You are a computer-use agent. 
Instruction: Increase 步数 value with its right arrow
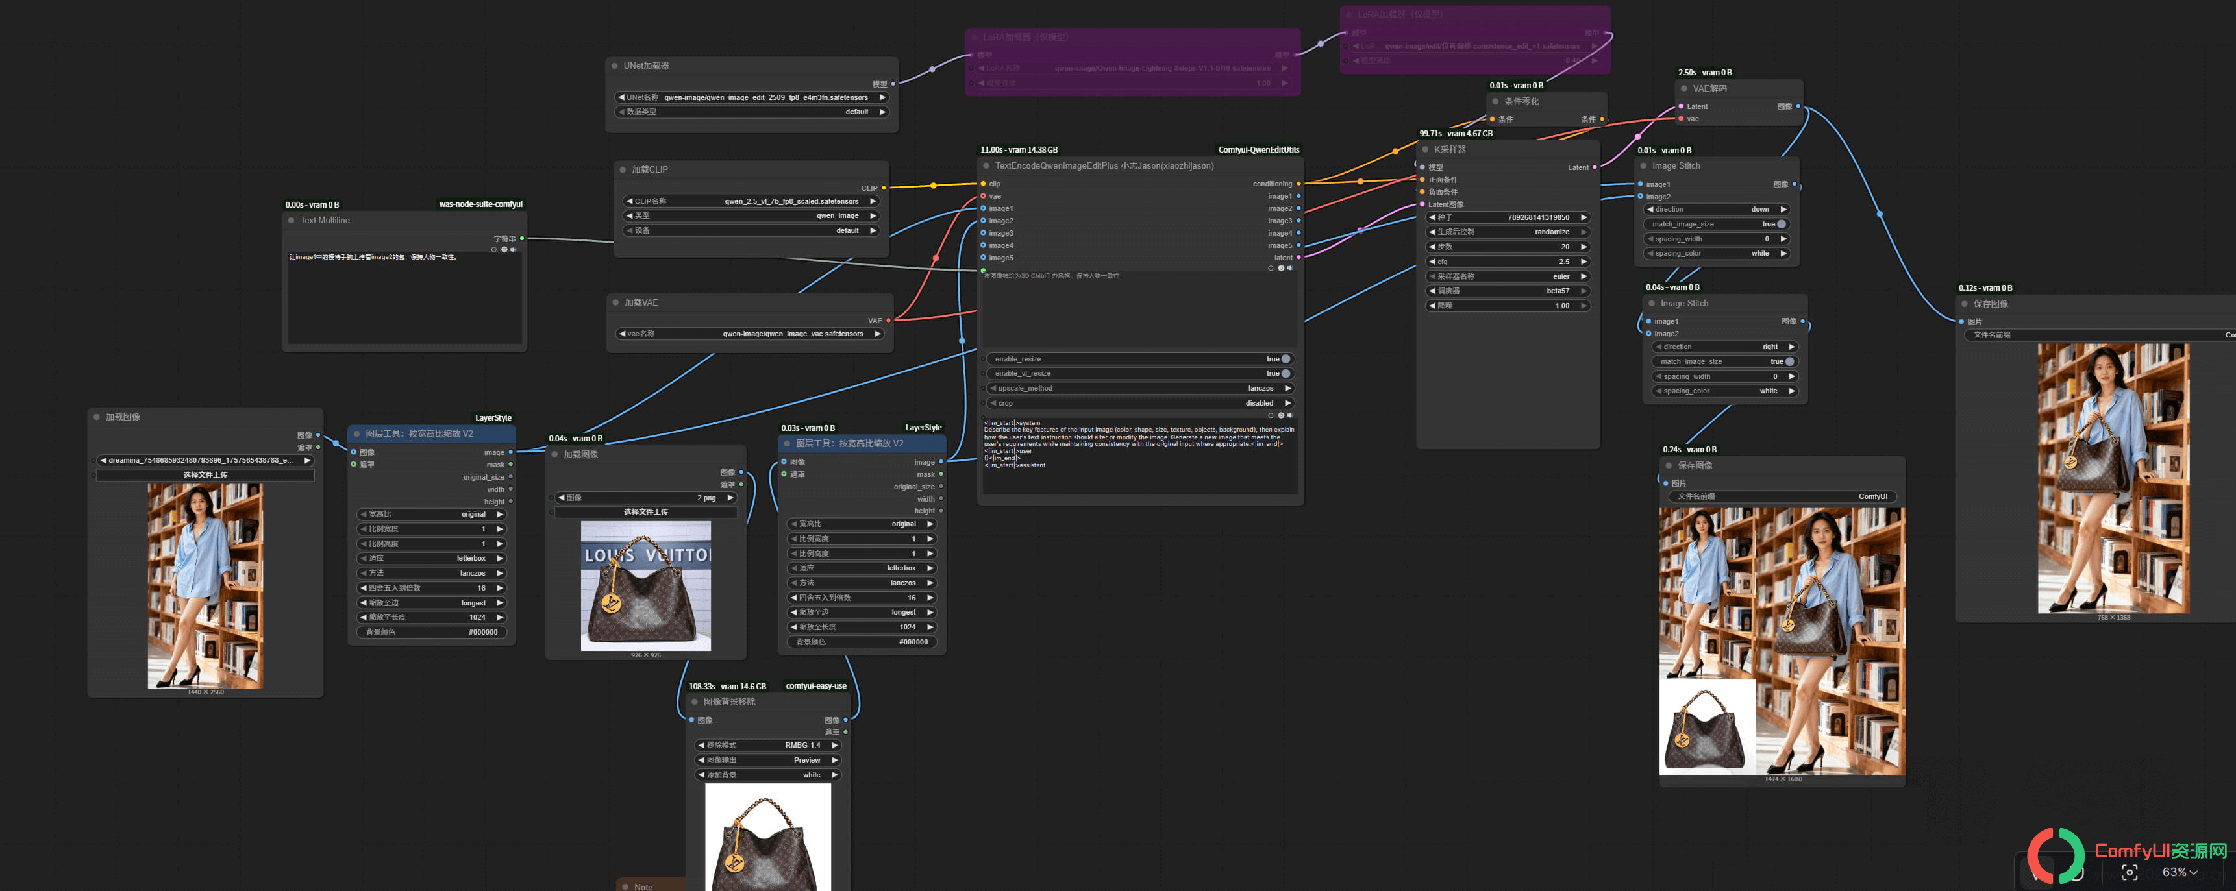click(x=1584, y=247)
